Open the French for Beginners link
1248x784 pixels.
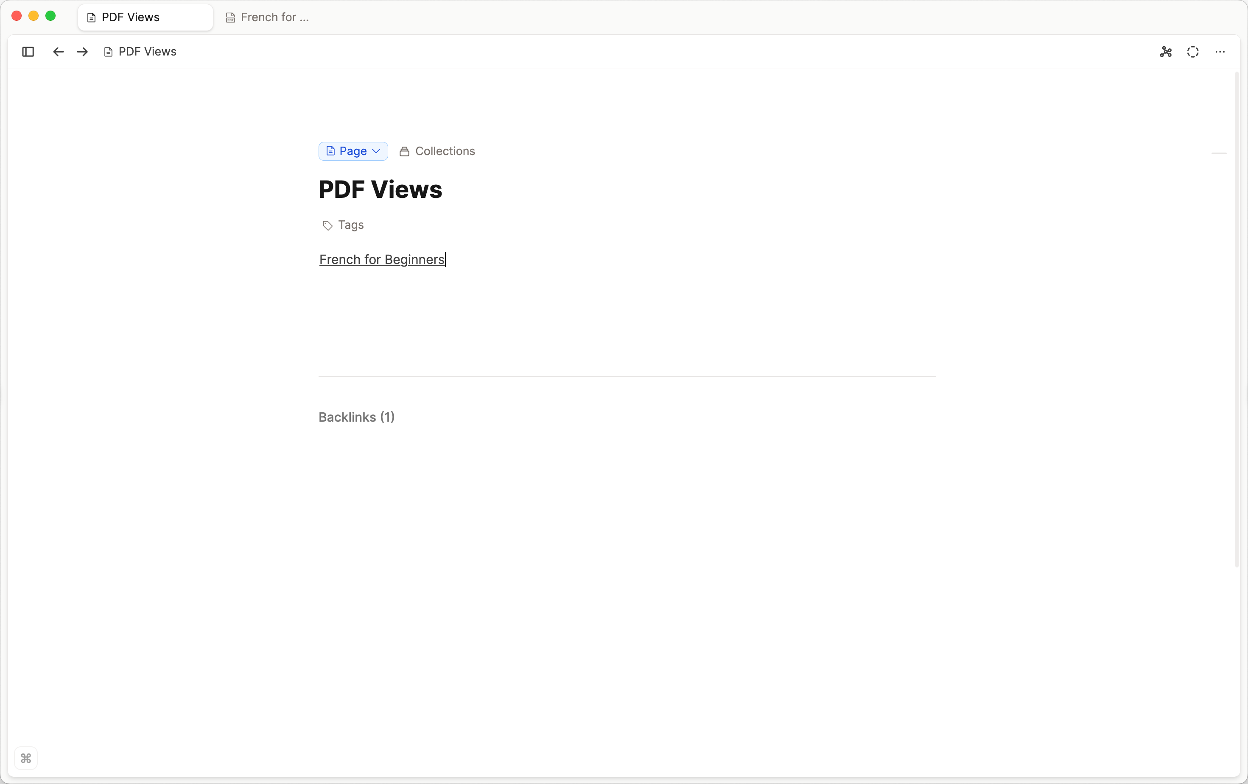(382, 259)
